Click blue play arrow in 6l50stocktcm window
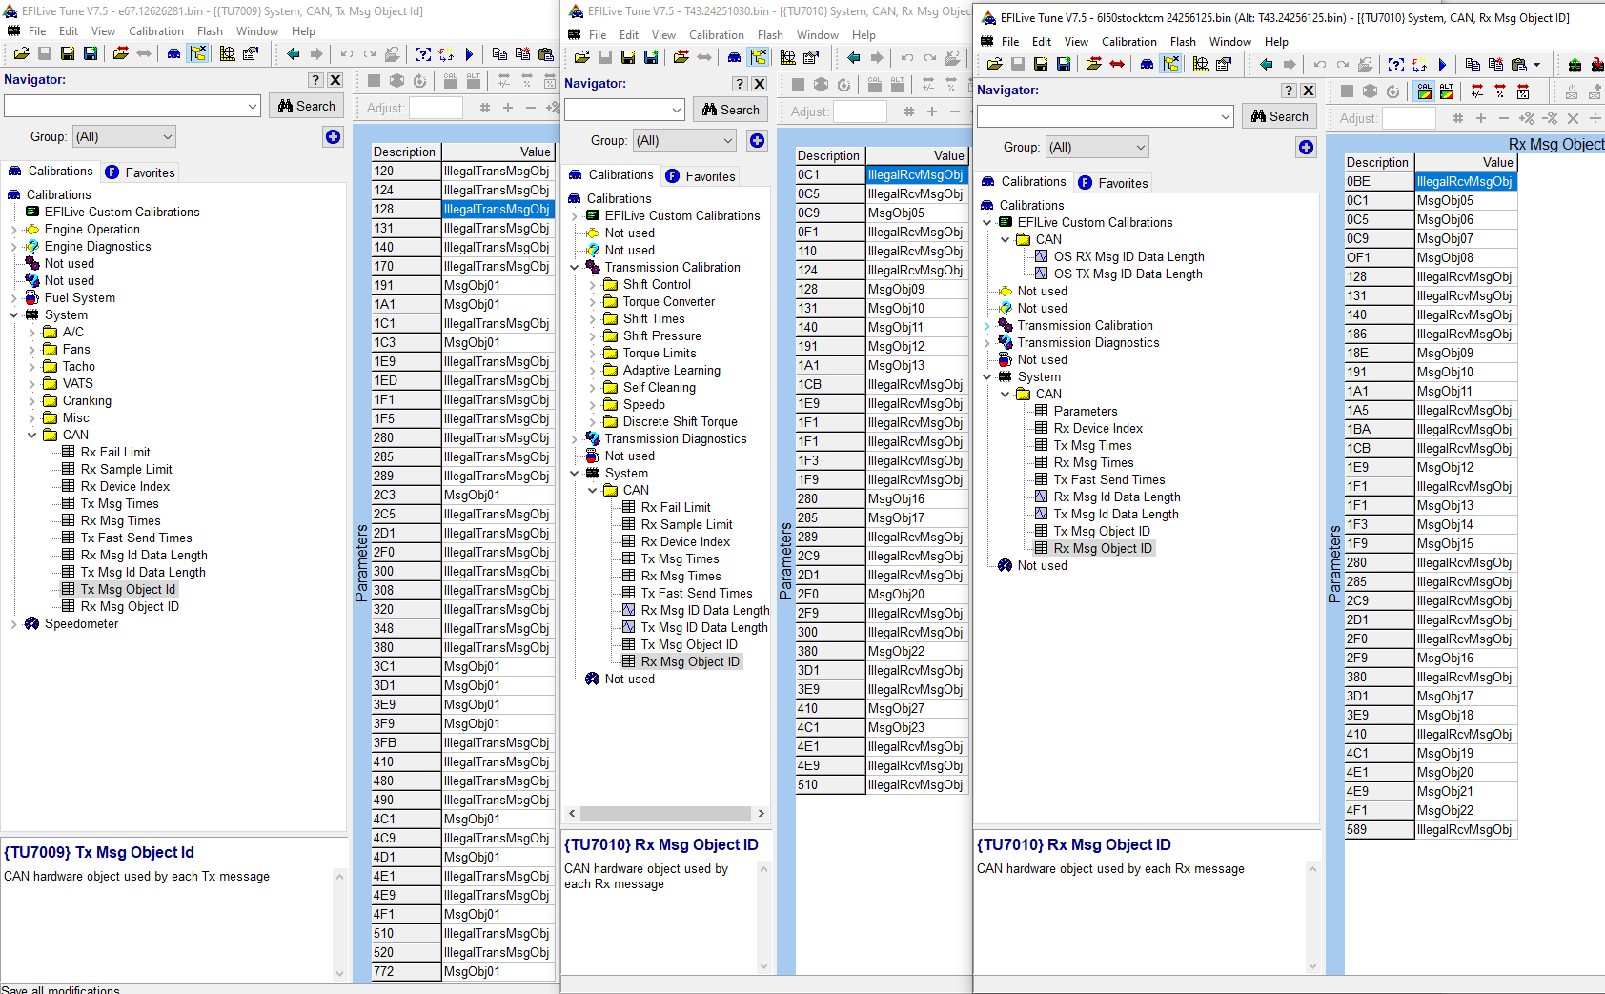This screenshot has width=1605, height=994. [x=1442, y=65]
